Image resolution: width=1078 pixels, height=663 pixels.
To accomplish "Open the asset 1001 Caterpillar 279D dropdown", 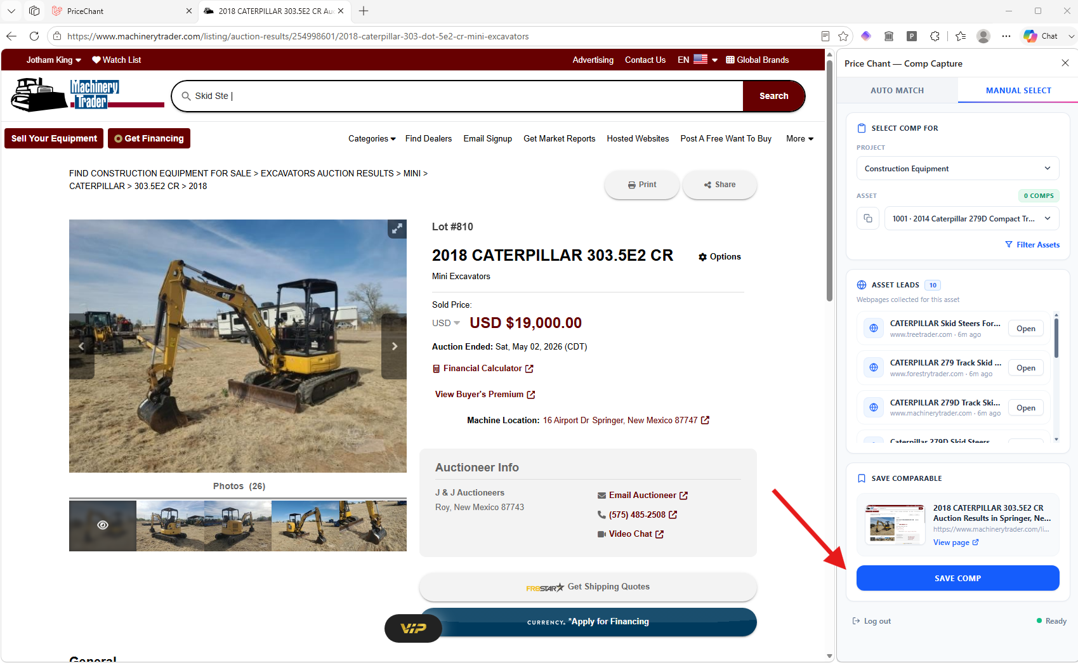I will point(971,218).
